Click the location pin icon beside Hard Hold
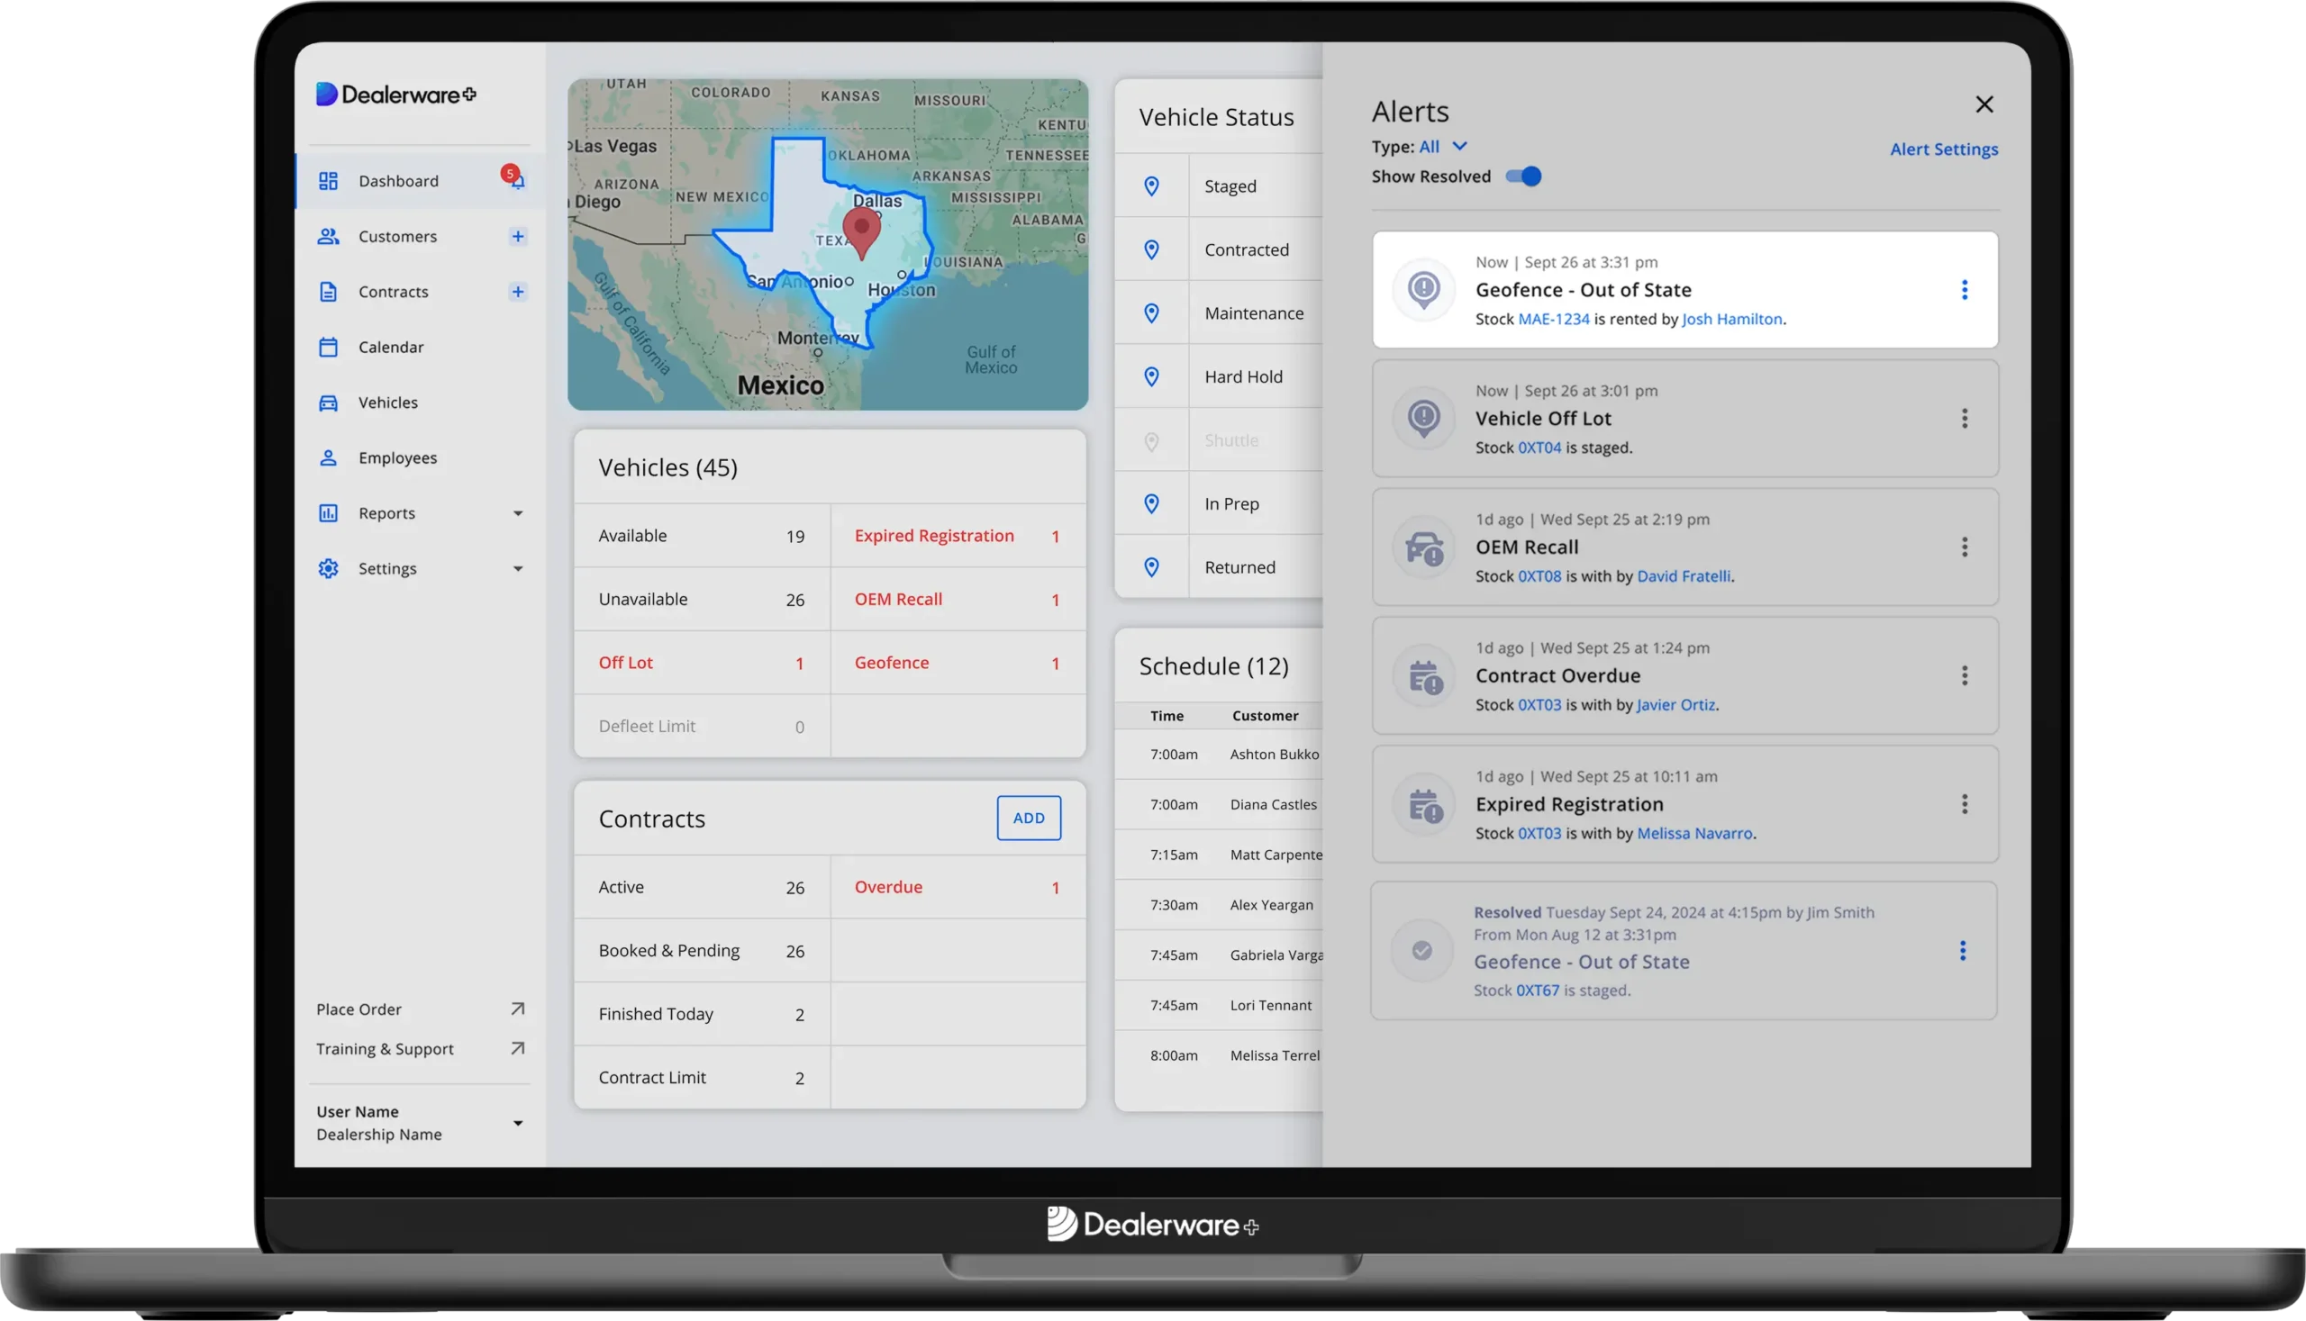This screenshot has height=1321, width=2306. [1151, 376]
